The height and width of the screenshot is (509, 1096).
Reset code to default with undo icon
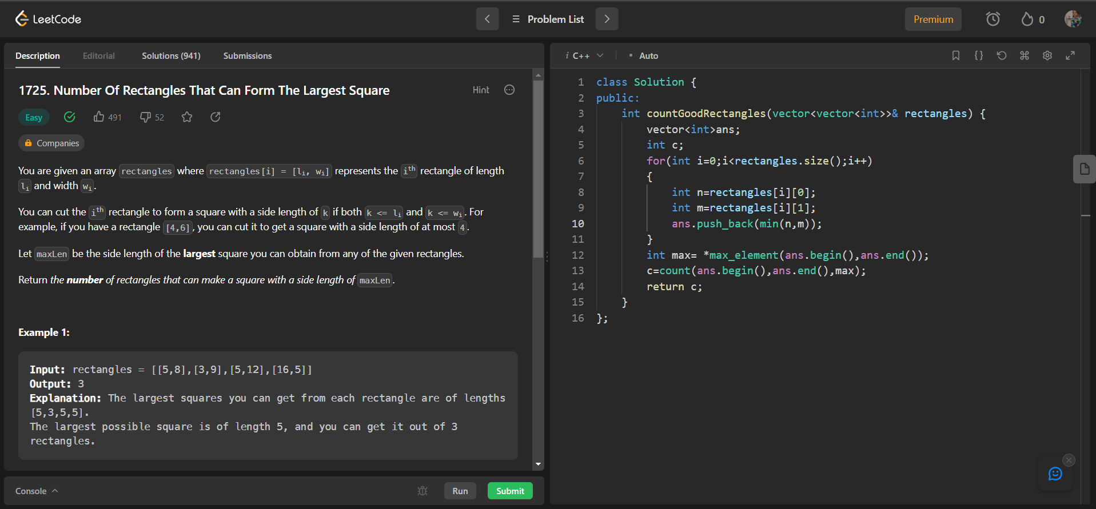1002,55
